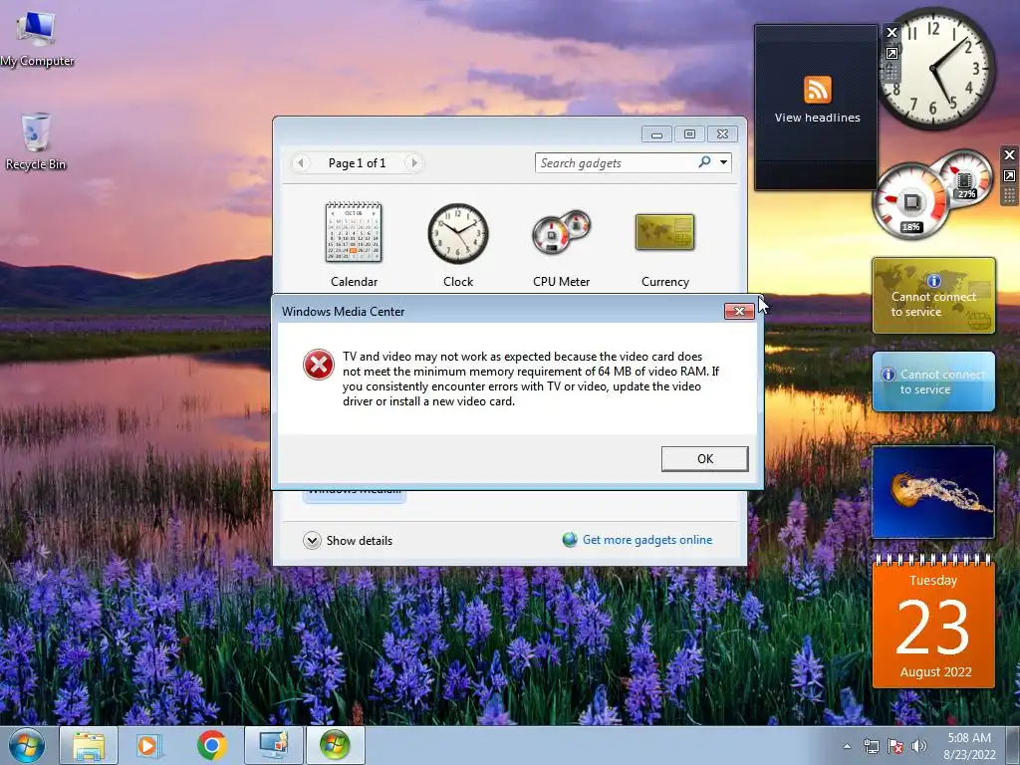Screen dimensions: 1020x765
Task: Click the Page 1 of 1 label
Action: pyautogui.click(x=358, y=163)
